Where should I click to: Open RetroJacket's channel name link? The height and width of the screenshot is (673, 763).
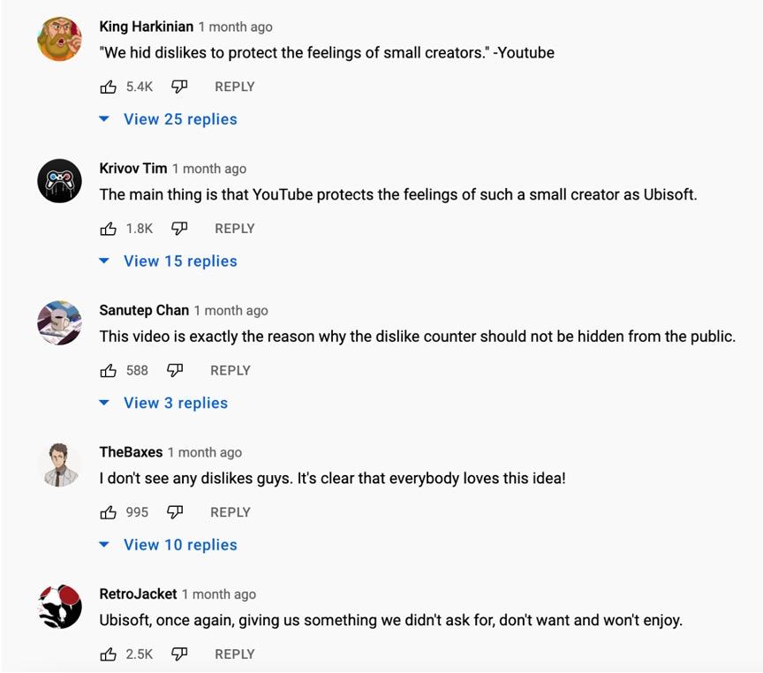click(x=138, y=594)
